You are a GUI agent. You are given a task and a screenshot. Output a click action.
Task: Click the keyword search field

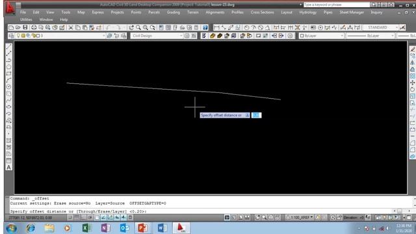[x=337, y=5]
